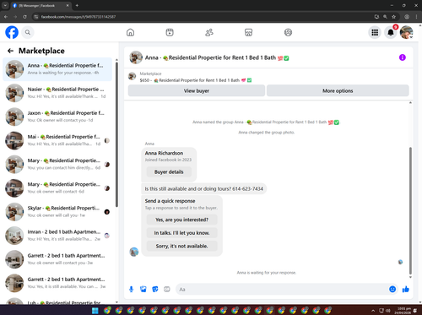The image size is (422, 315).
Task: Open Anna's Residential Propertie conversation
Action: 57,69
